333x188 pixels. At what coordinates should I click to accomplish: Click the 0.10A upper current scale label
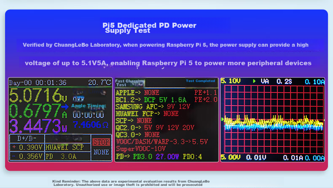click(x=315, y=82)
